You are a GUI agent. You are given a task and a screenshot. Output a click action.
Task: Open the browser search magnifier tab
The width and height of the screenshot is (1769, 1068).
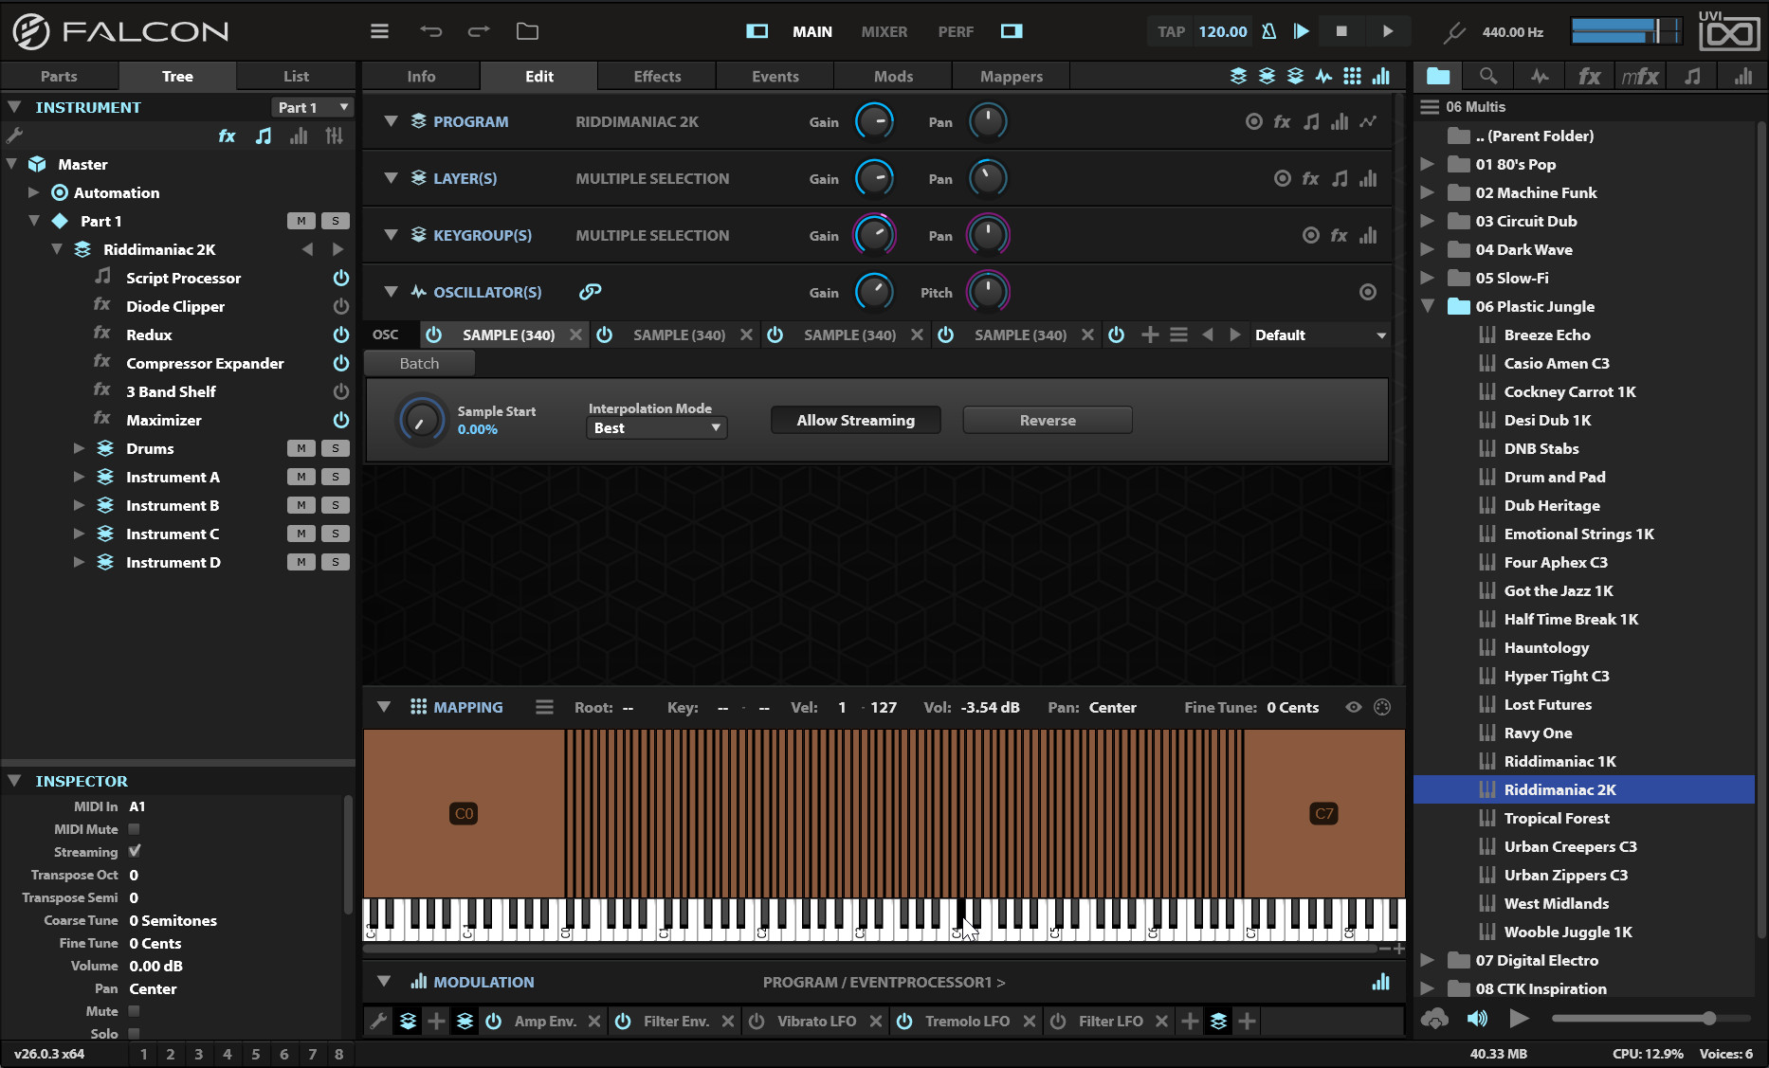[1488, 76]
